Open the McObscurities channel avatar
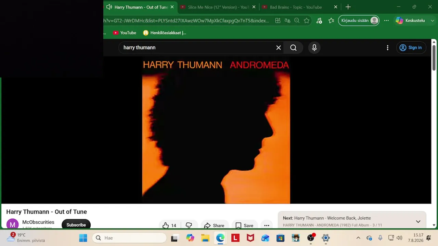 click(12, 224)
